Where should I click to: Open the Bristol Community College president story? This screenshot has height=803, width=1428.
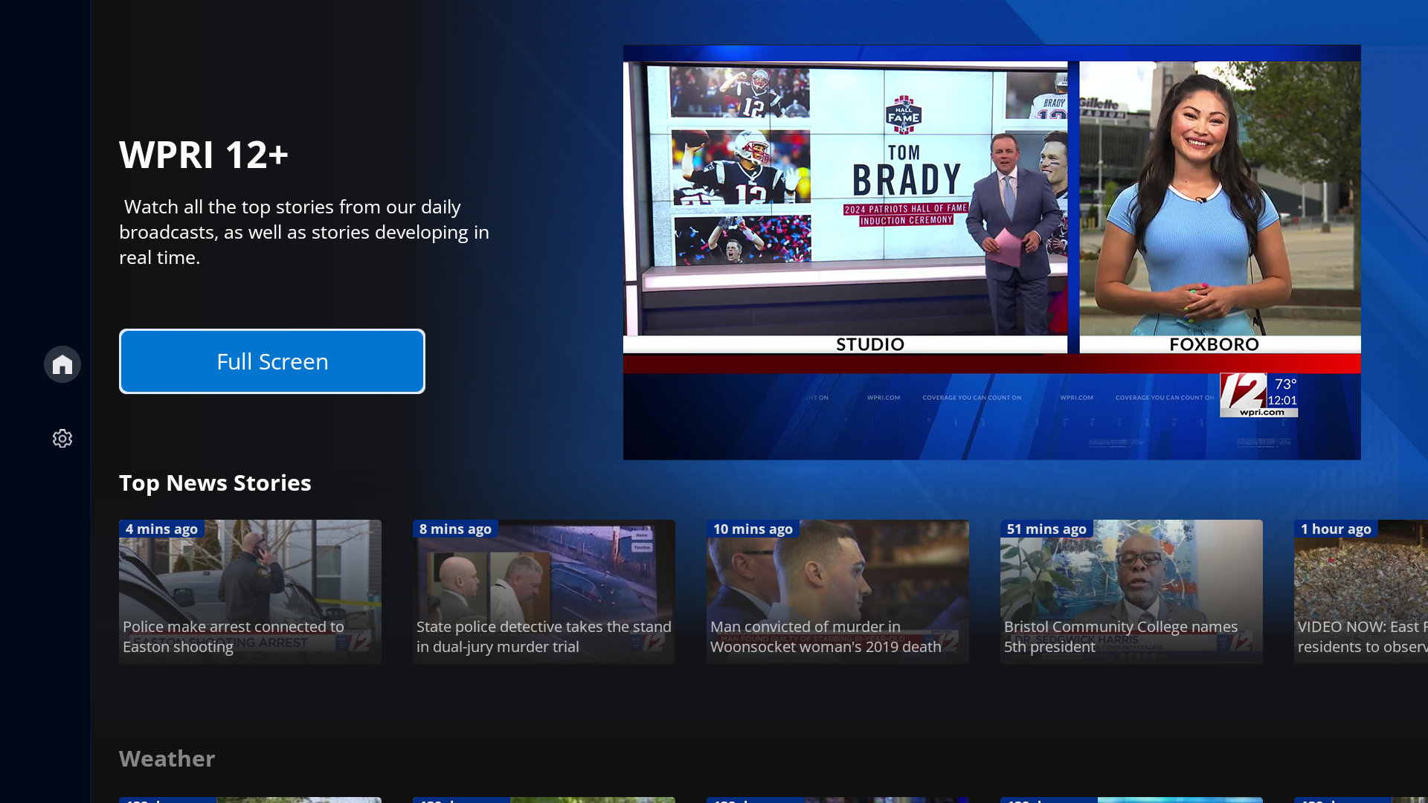1130,591
